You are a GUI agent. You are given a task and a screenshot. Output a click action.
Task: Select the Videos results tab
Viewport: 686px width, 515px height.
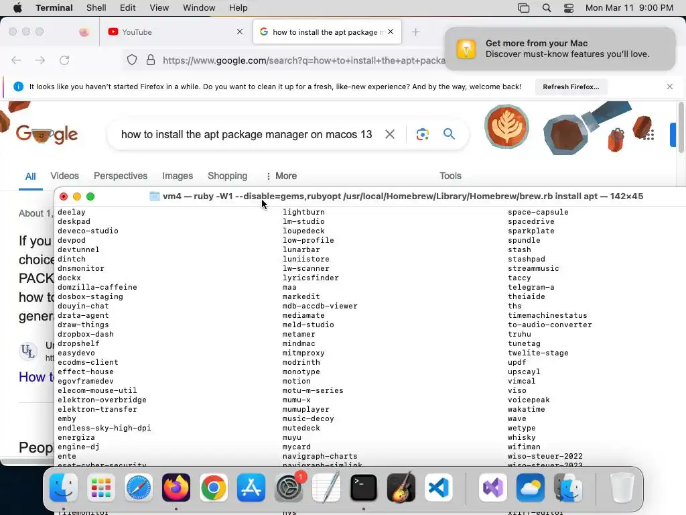[x=64, y=176]
